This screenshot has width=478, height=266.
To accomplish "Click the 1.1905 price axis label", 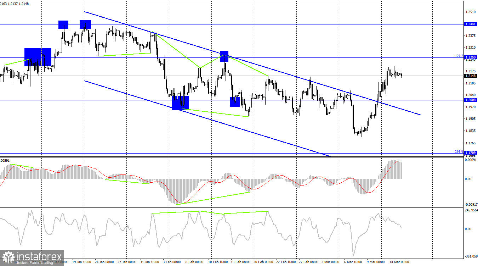I will 470,119.
